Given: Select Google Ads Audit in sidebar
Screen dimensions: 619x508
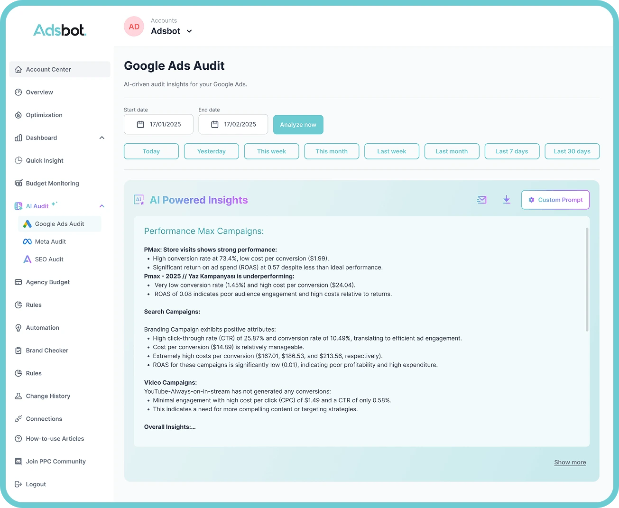Looking at the screenshot, I should (x=59, y=224).
